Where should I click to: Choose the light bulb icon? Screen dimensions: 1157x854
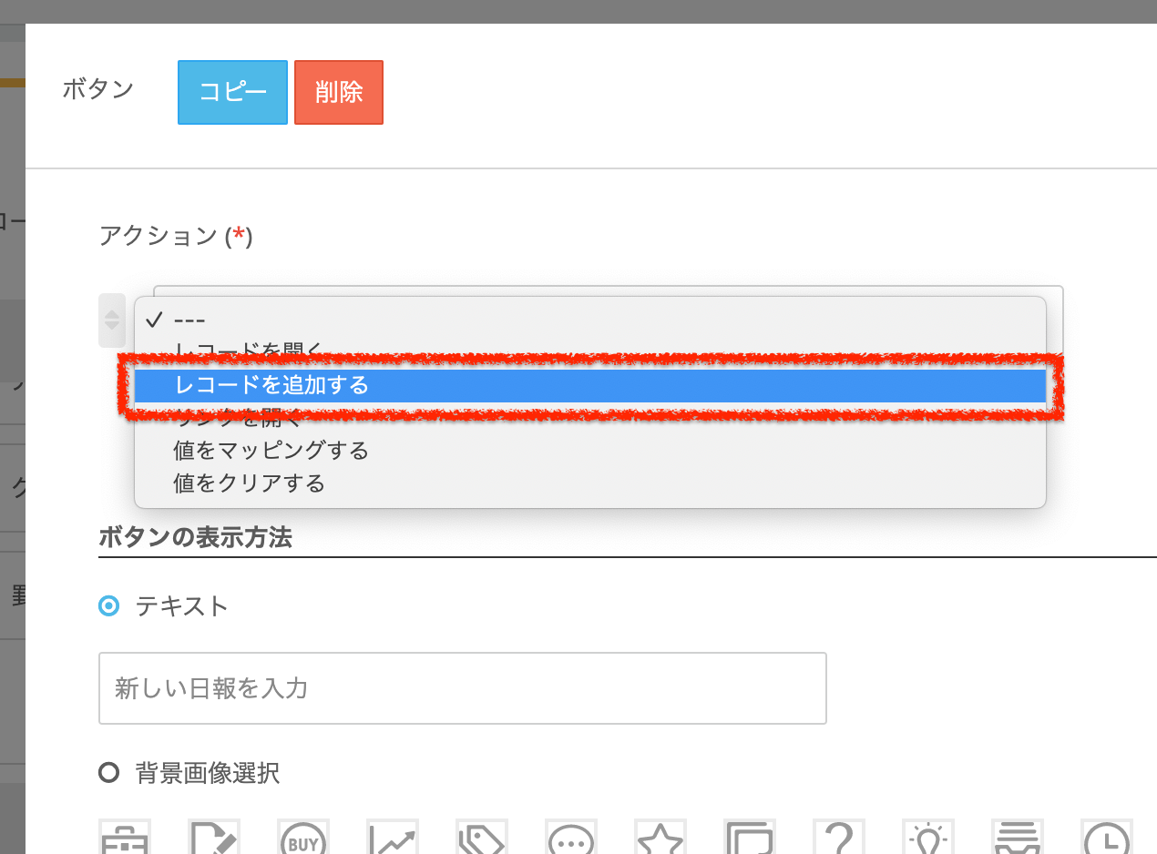pos(928,838)
